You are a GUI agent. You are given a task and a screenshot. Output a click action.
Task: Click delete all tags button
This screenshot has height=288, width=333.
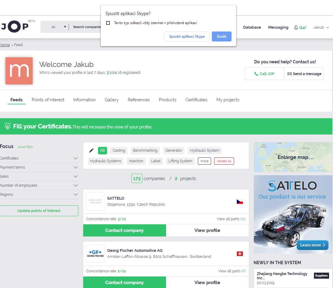click(224, 161)
